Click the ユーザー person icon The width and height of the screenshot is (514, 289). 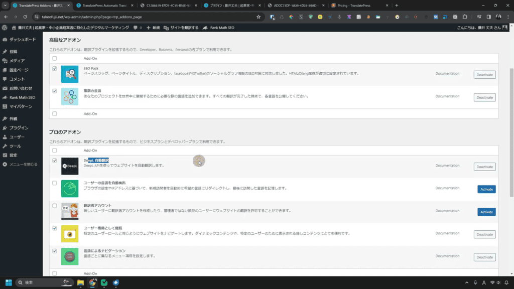[5, 137]
